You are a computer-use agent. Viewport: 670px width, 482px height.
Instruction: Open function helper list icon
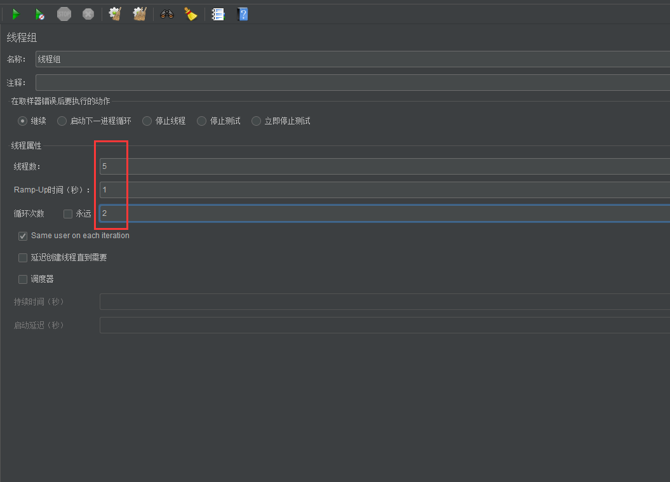point(218,15)
